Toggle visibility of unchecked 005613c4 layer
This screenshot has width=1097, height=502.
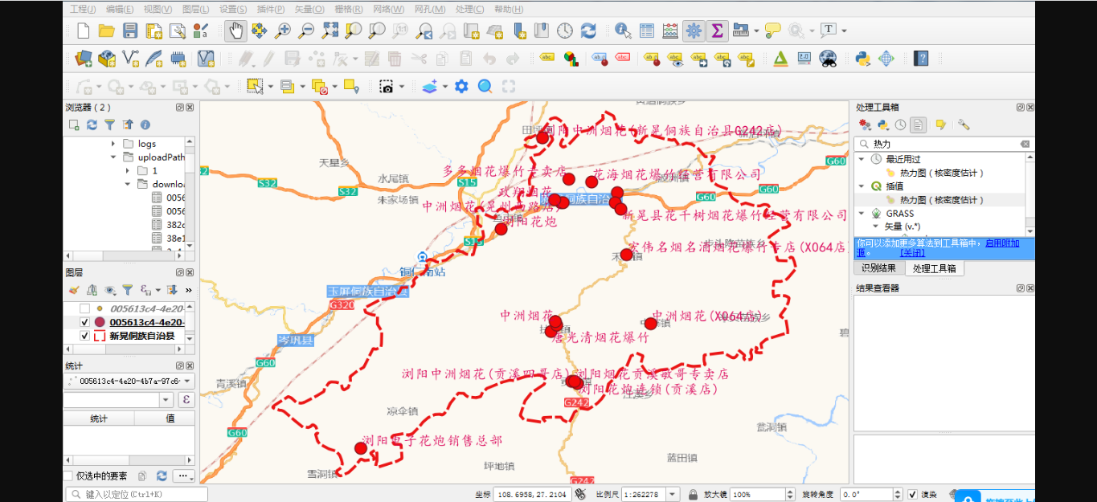click(x=84, y=308)
